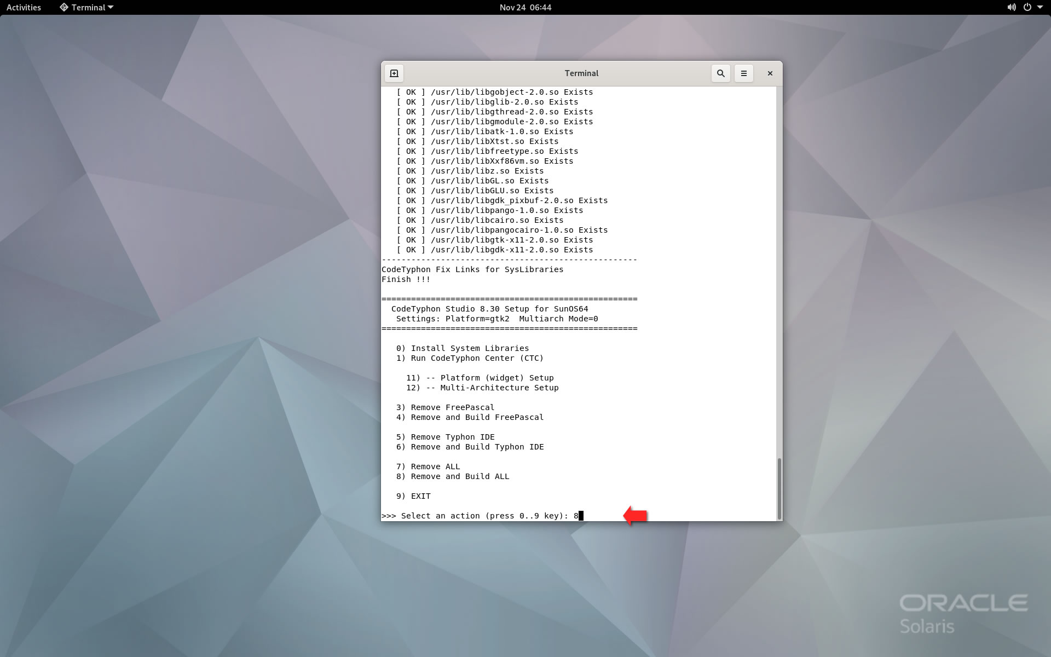Click the terminal vertical scrollbar thumb
This screenshot has width=1051, height=657.
tap(779, 489)
